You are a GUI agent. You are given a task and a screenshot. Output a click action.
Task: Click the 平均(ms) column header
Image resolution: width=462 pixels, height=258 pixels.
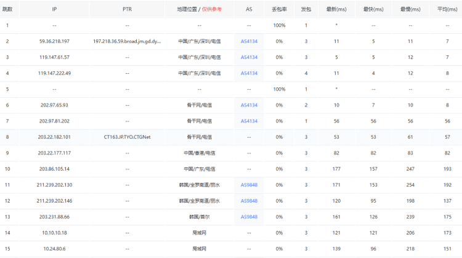tap(447, 9)
